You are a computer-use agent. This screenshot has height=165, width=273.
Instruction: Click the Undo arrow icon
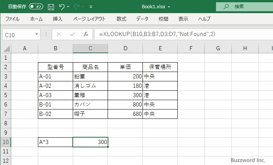tap(61, 7)
